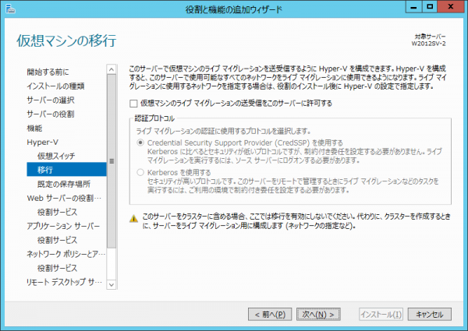
Task: Click the wizard icon in title bar
Action: (x=9, y=9)
